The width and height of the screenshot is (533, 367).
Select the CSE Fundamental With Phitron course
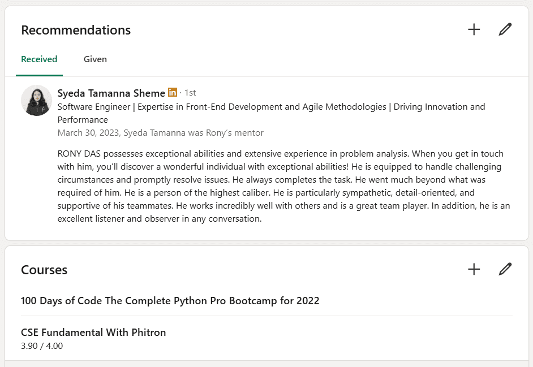click(x=93, y=333)
